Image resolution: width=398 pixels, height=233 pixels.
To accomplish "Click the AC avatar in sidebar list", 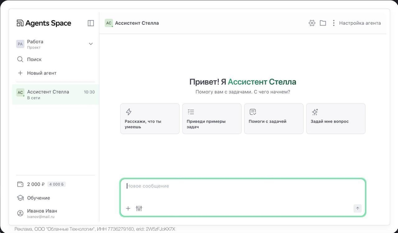I will tap(20, 92).
